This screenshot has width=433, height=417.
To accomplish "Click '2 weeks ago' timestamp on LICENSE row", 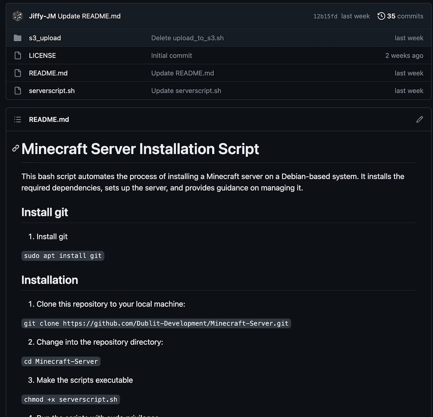I will [404, 56].
